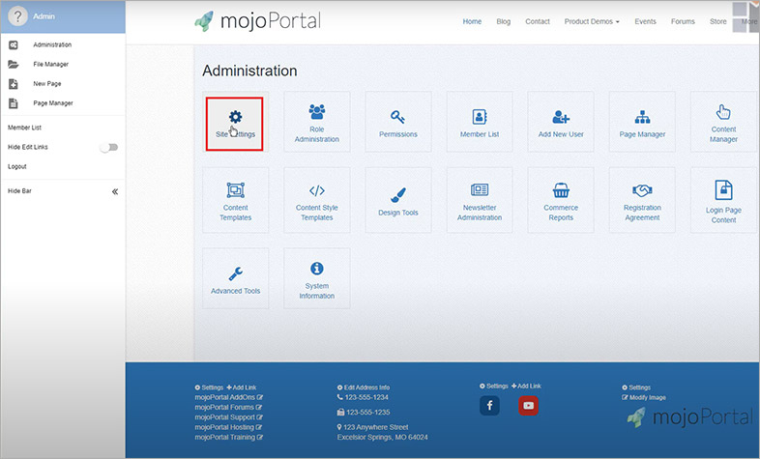Click Logout in the sidebar
The image size is (760, 459).
17,166
